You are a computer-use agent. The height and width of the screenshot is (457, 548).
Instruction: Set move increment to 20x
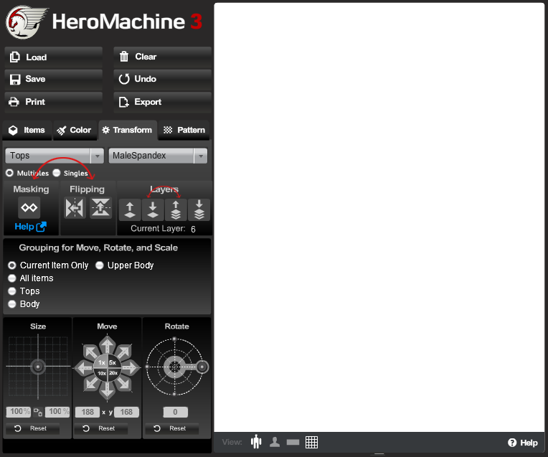(113, 373)
